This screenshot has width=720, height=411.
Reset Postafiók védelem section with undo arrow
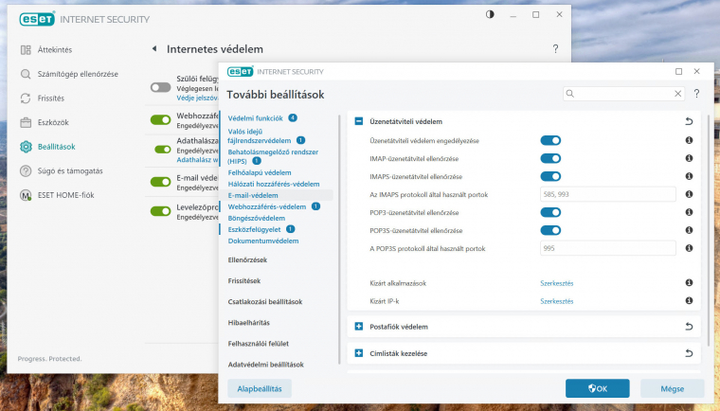[689, 327]
